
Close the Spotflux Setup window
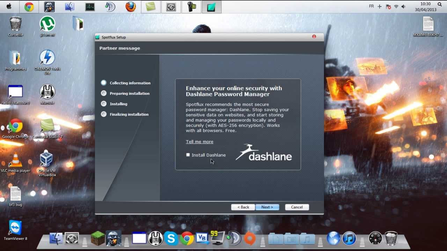[x=314, y=37]
